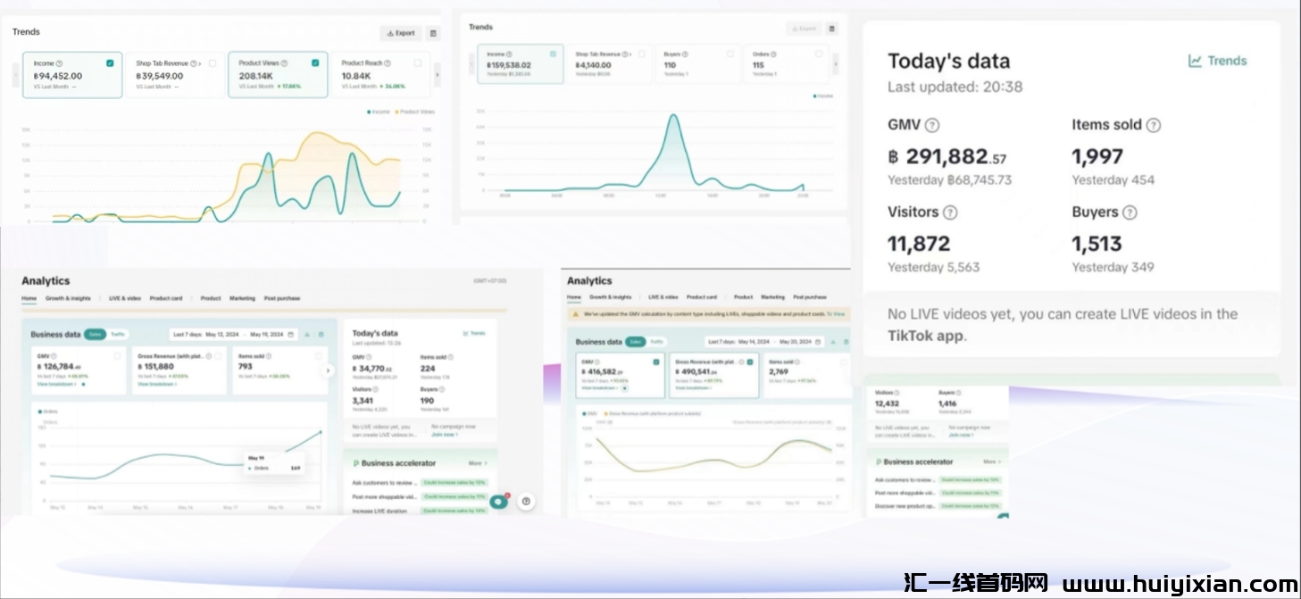The image size is (1301, 599).
Task: Click the info icon beside Visitors in the large Today's data panel
Action: [950, 212]
